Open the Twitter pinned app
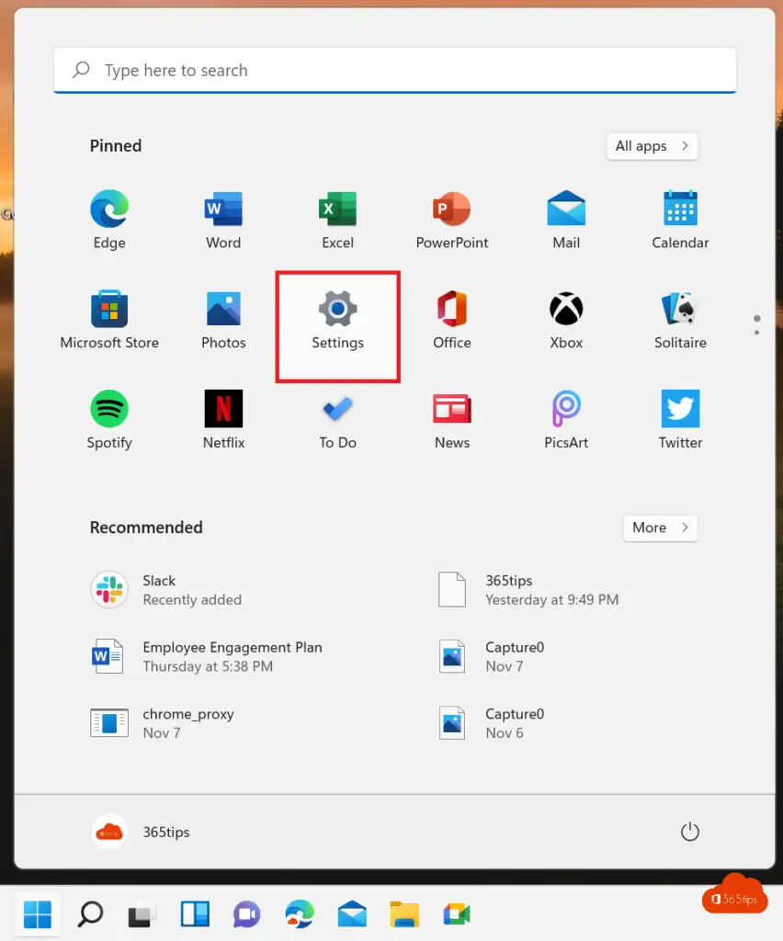 click(x=680, y=420)
